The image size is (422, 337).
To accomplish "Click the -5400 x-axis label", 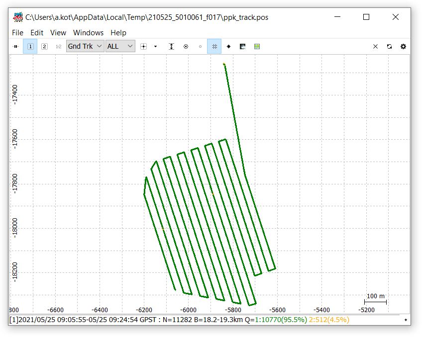I will pyautogui.click(x=321, y=310).
